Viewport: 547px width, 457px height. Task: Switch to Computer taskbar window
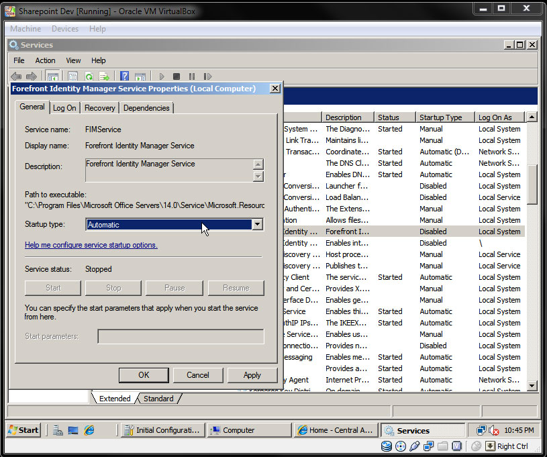click(x=249, y=430)
